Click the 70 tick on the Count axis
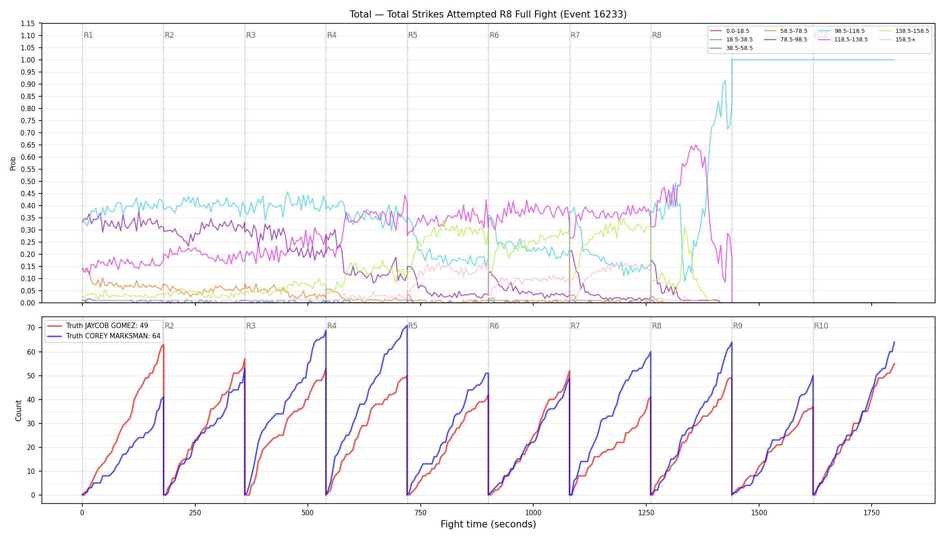This screenshot has width=945, height=540. [x=31, y=328]
